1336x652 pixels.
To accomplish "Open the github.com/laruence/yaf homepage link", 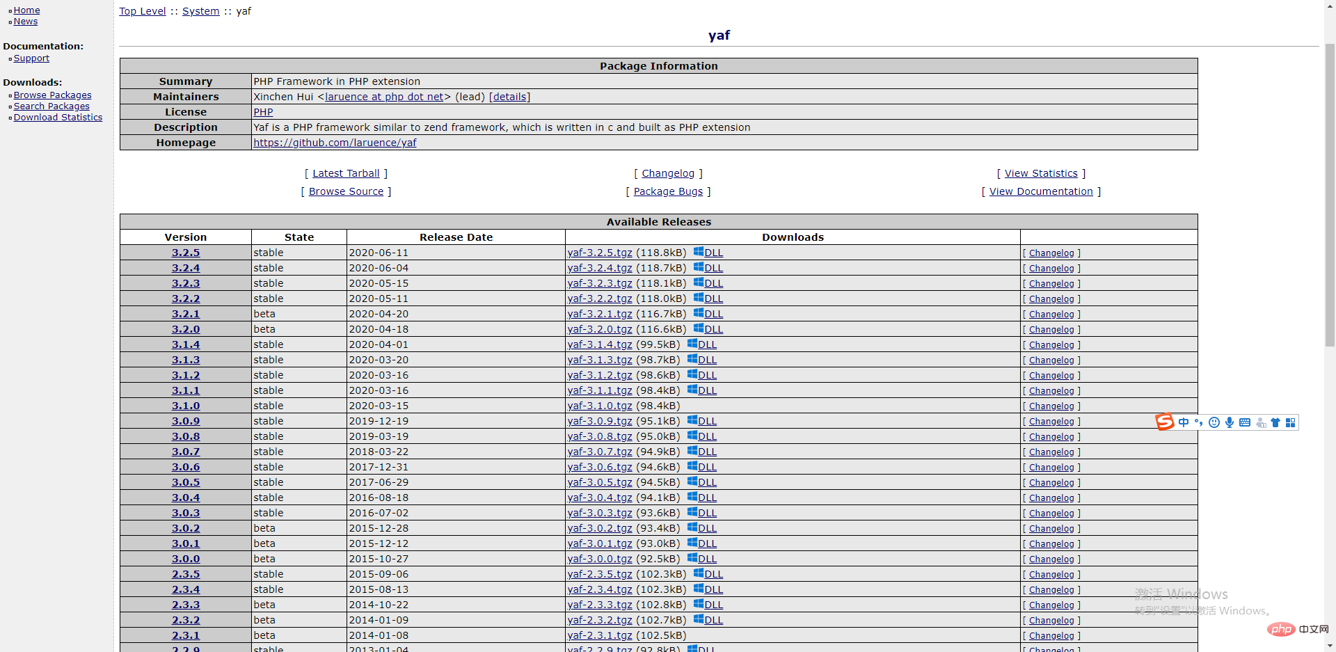I will tap(335, 143).
